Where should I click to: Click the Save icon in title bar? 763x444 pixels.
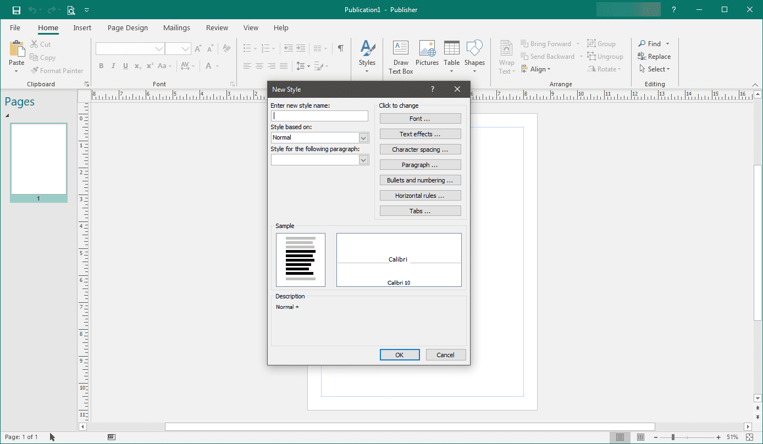(16, 10)
